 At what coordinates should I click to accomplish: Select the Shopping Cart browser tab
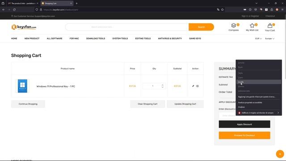pos(57,3)
